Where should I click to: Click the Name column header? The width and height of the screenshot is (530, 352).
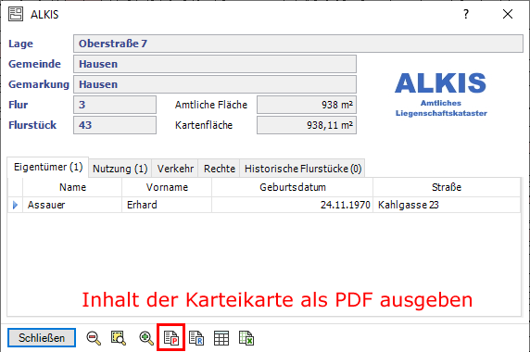72,187
